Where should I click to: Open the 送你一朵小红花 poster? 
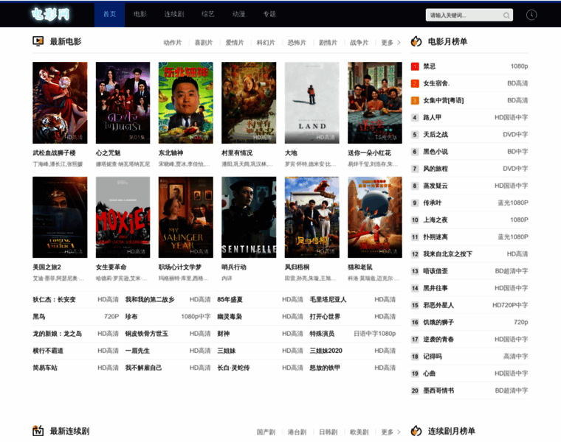click(x=375, y=103)
